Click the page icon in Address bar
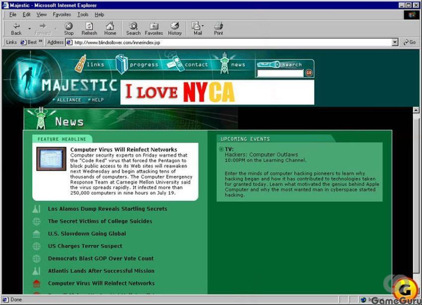This screenshot has width=422, height=305. tap(70, 43)
